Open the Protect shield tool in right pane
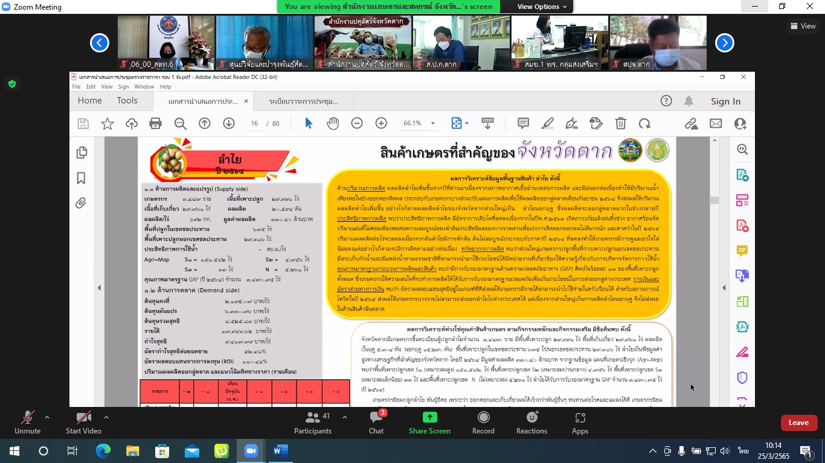 tap(742, 377)
